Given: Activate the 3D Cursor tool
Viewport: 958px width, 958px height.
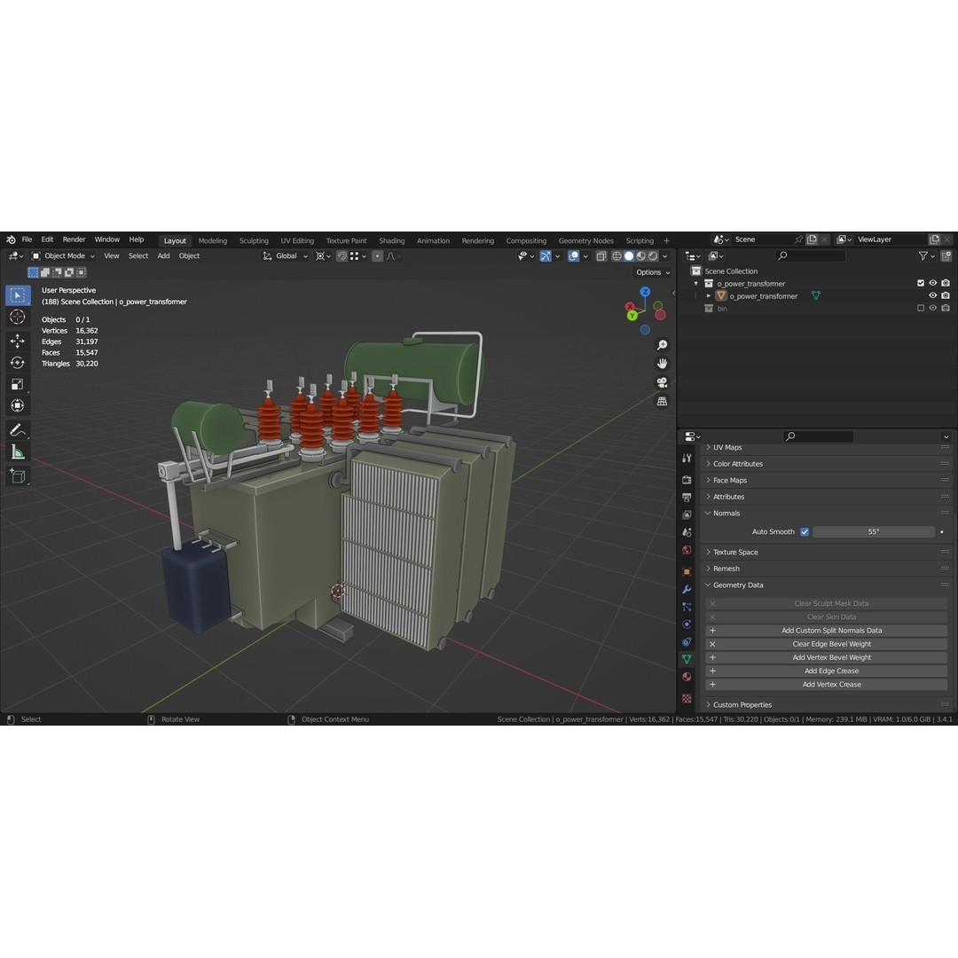Looking at the screenshot, I should pyautogui.click(x=18, y=317).
